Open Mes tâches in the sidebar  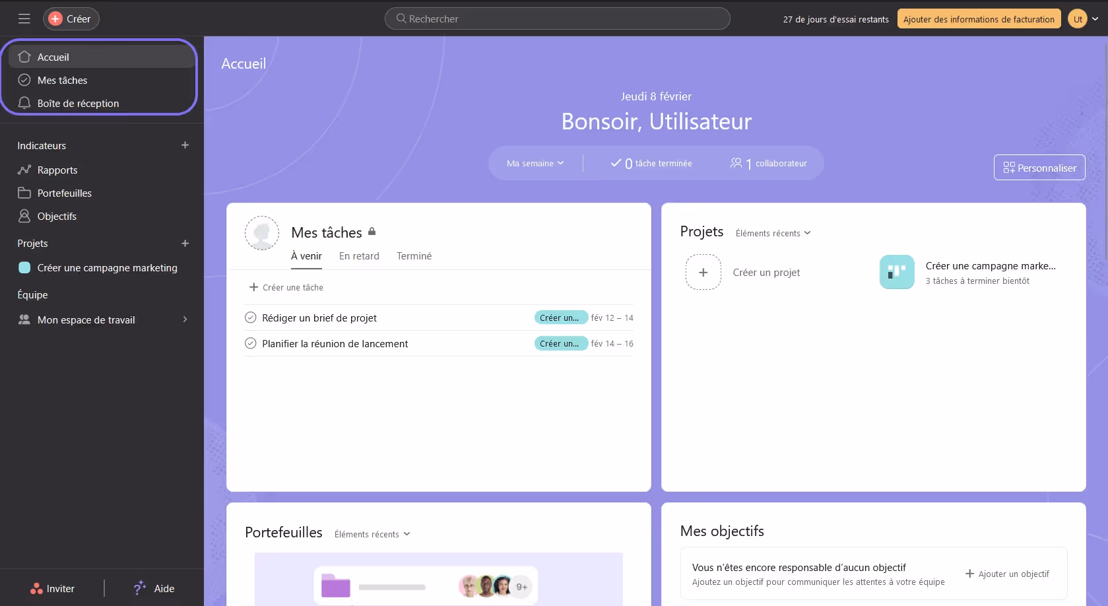click(x=62, y=80)
